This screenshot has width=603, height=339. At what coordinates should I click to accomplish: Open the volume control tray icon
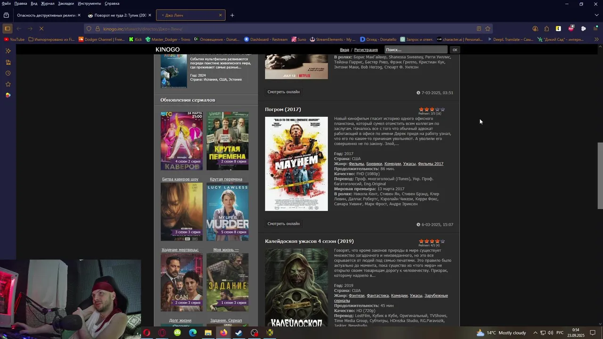click(x=550, y=333)
